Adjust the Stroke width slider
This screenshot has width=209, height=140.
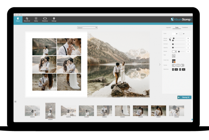point(181,51)
